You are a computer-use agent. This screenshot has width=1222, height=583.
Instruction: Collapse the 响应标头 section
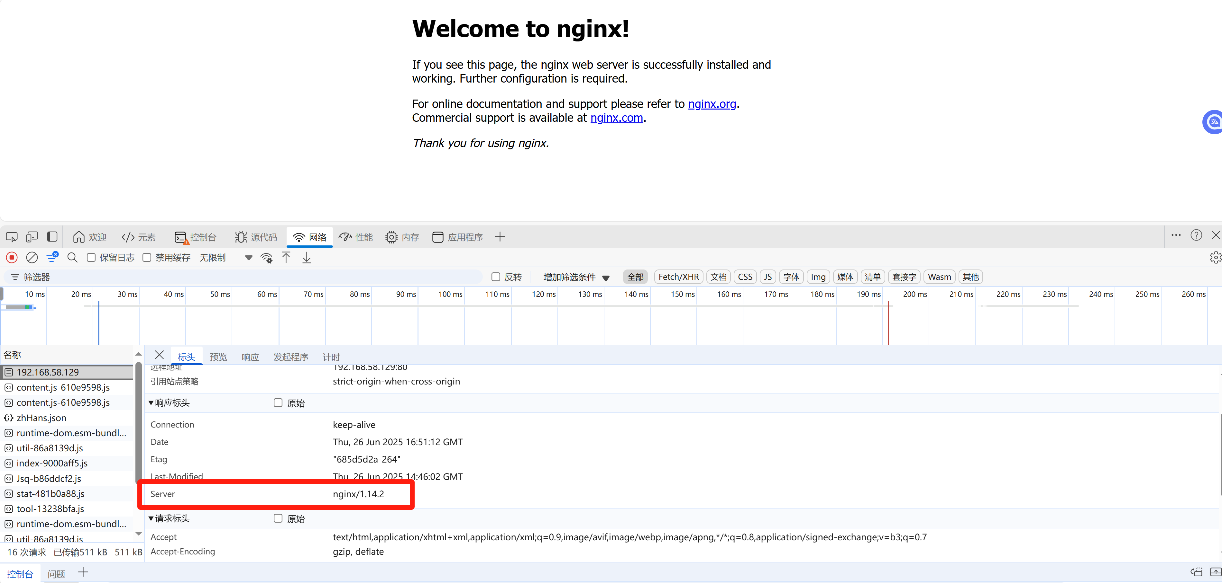click(151, 402)
